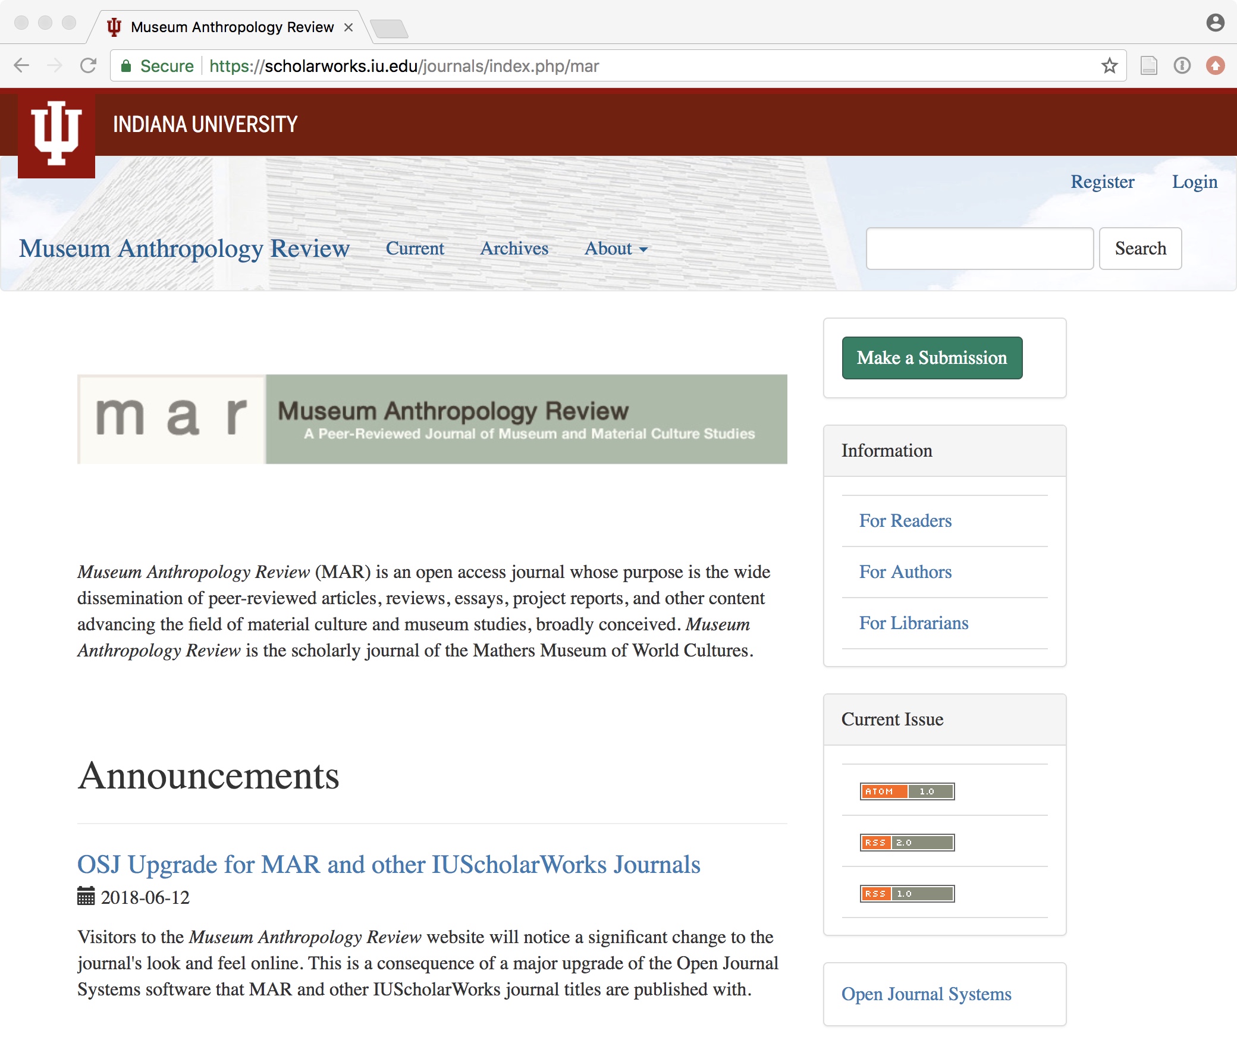
Task: Navigate back using the browser arrow
Action: tap(21, 66)
